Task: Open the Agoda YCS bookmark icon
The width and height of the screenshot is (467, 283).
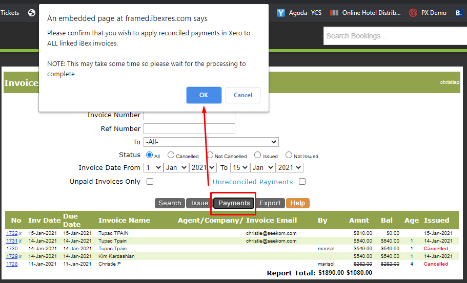Action: click(281, 13)
